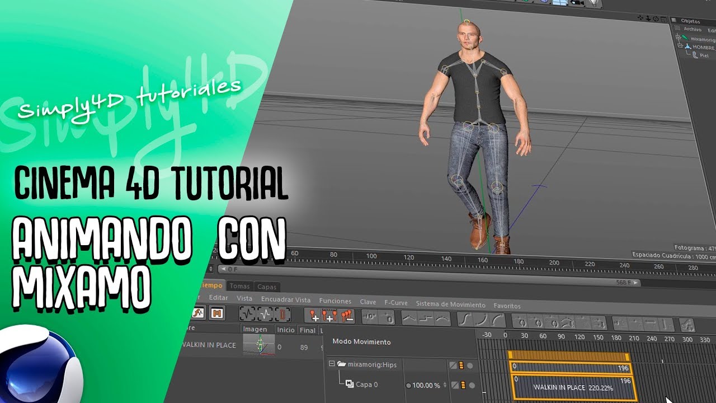Click the Piel skin deformer icon
Screen dimensions: 716x403
[x=695, y=55]
